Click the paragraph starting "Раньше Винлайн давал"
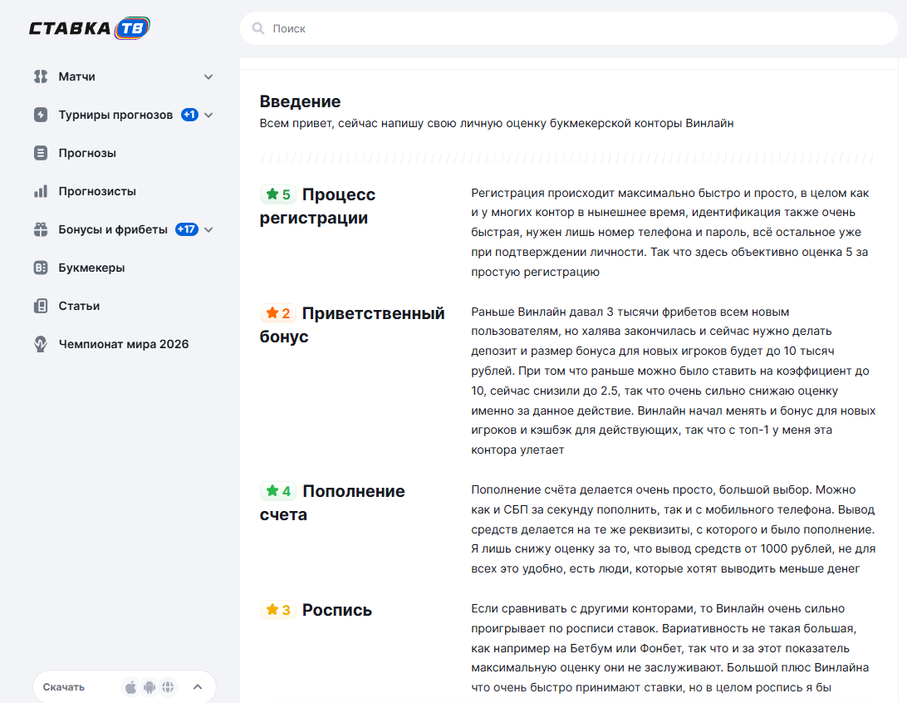907x703 pixels. 674,381
